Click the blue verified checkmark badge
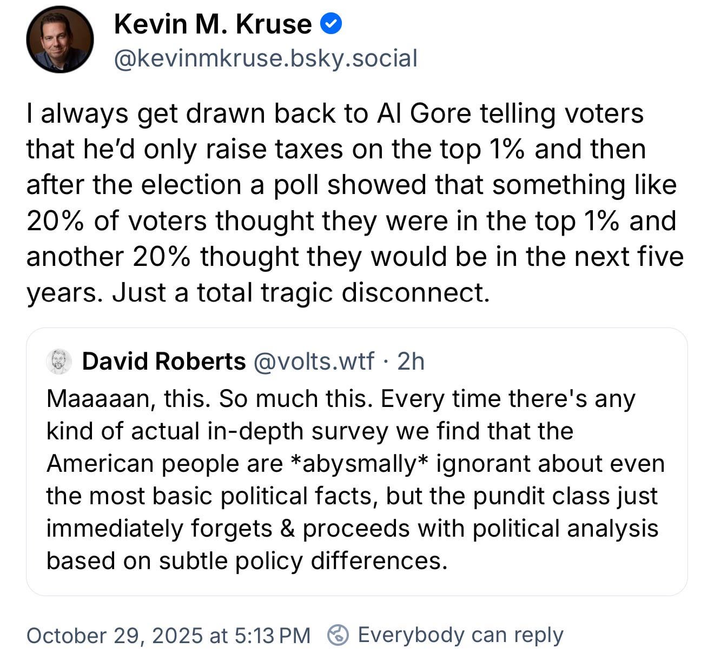 331,24
